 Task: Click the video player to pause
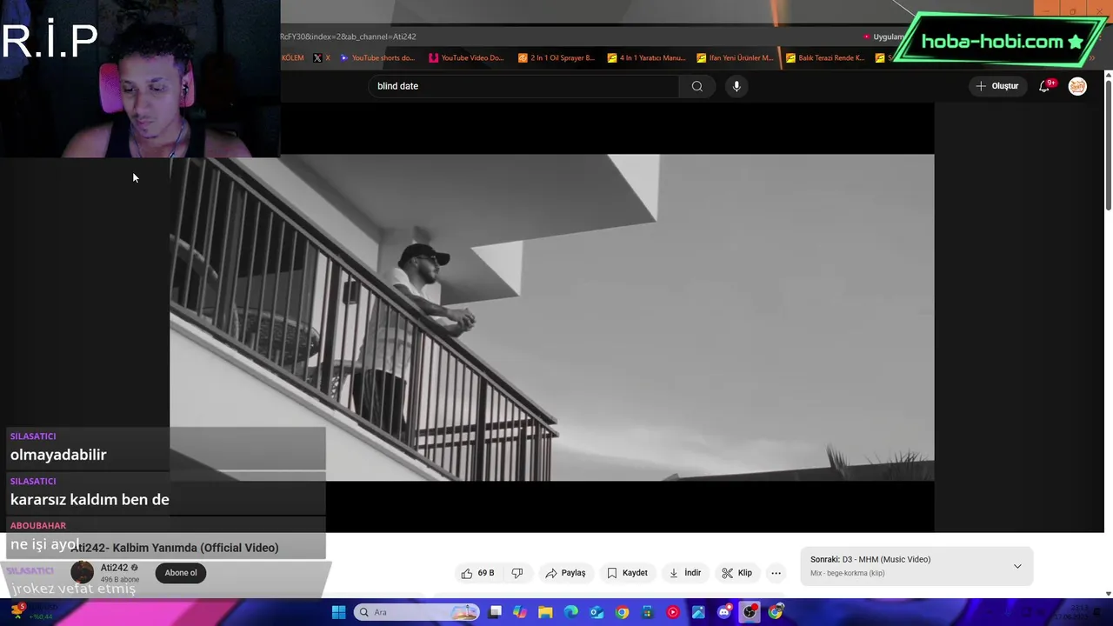[552, 317]
